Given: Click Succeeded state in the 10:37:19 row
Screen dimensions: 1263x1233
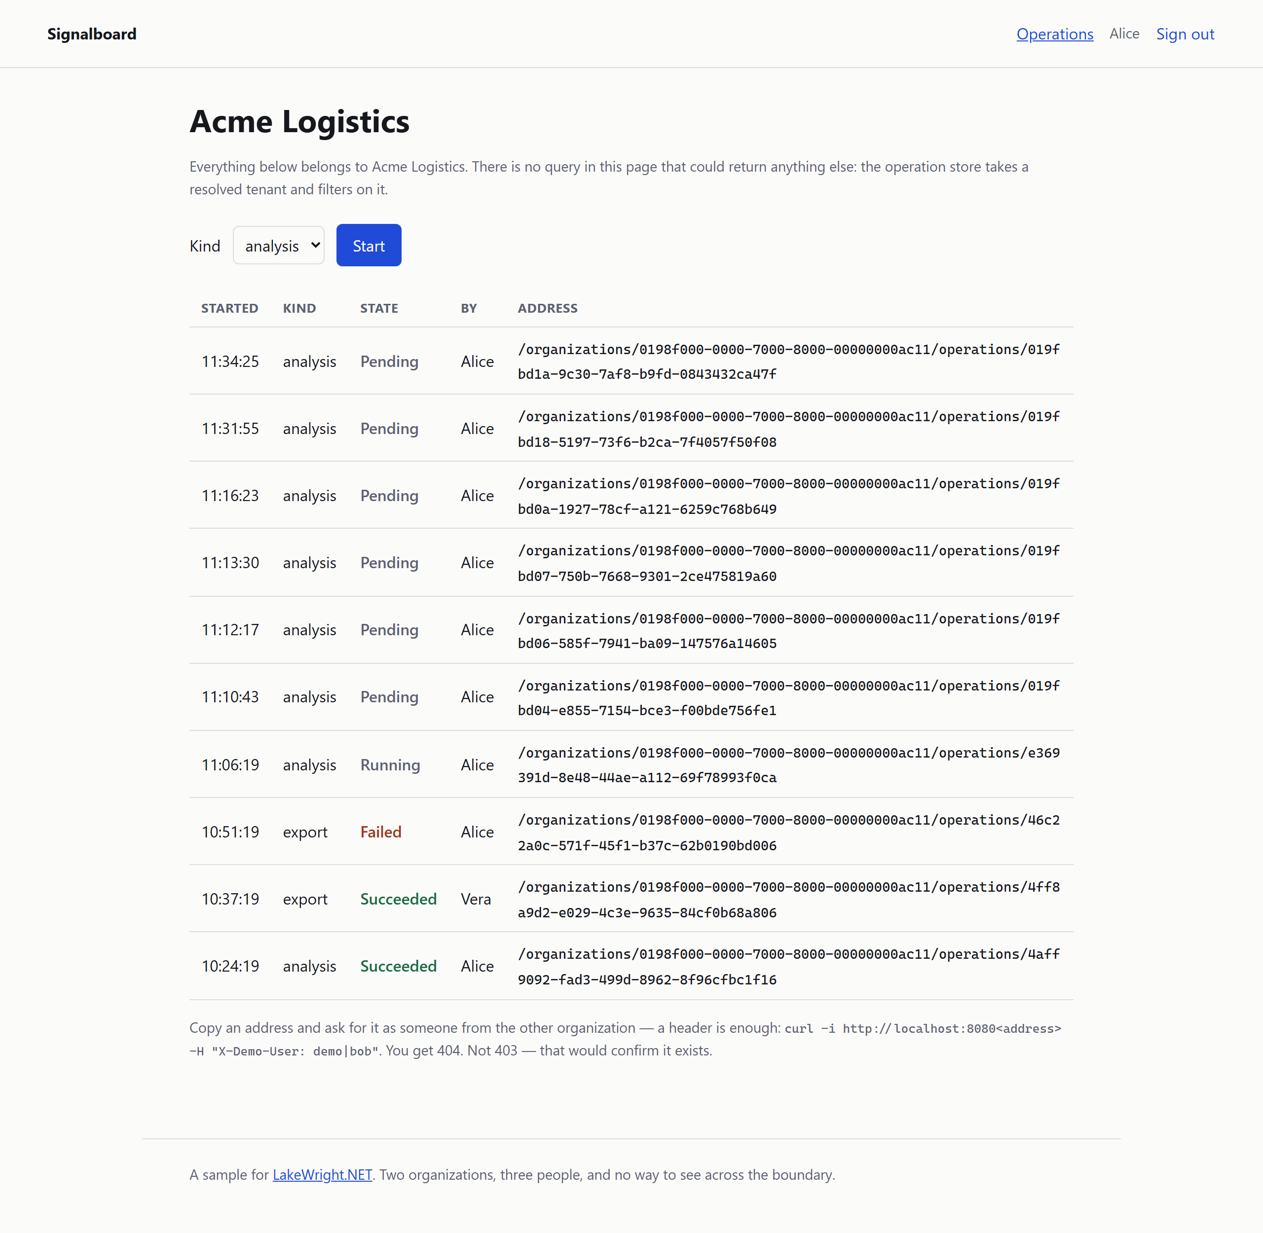Looking at the screenshot, I should point(398,899).
